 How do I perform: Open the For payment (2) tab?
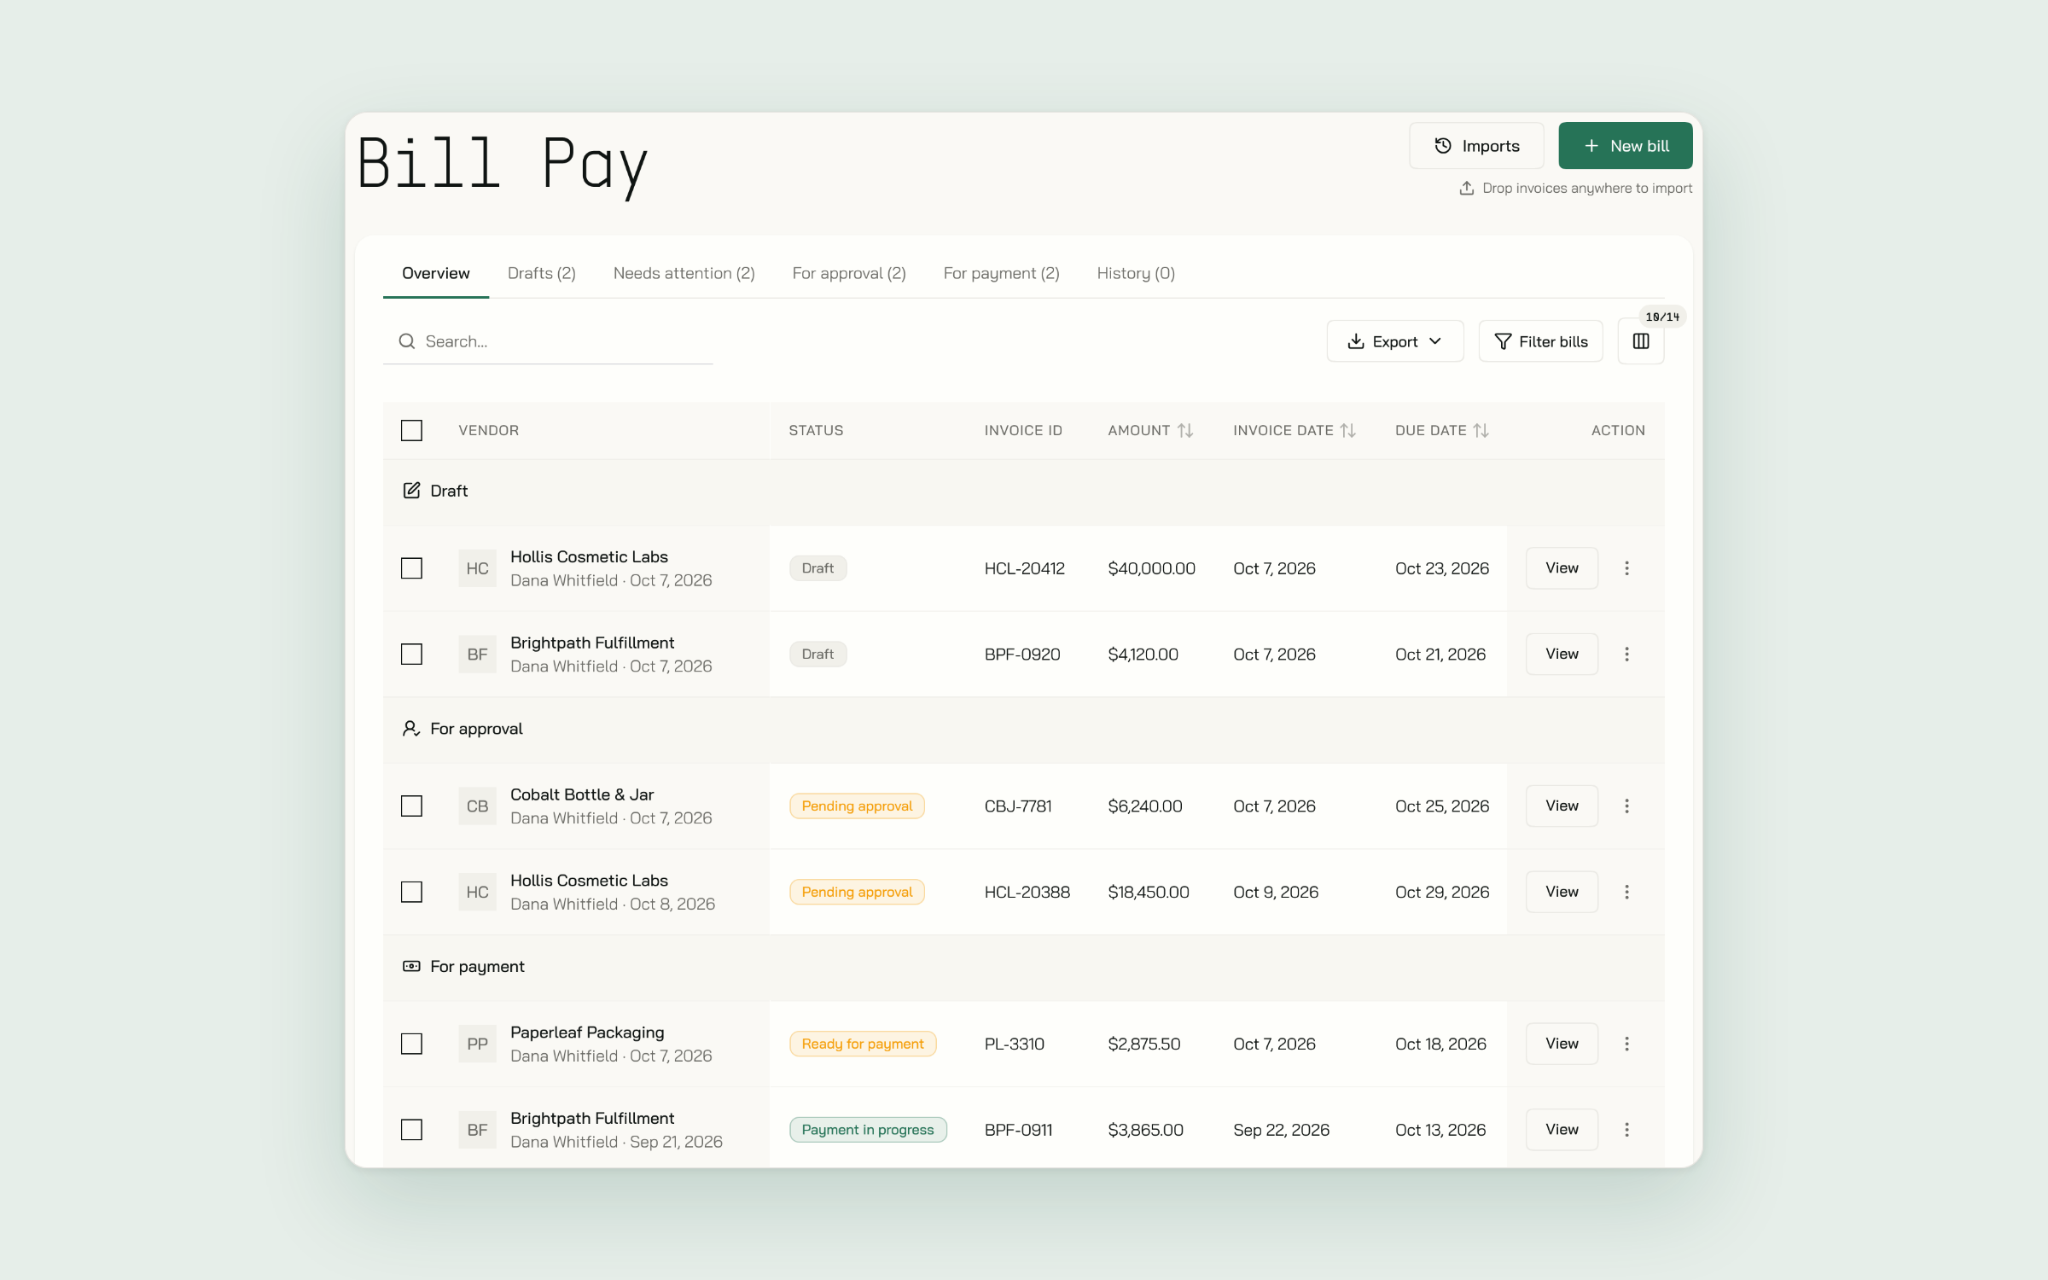(1001, 273)
